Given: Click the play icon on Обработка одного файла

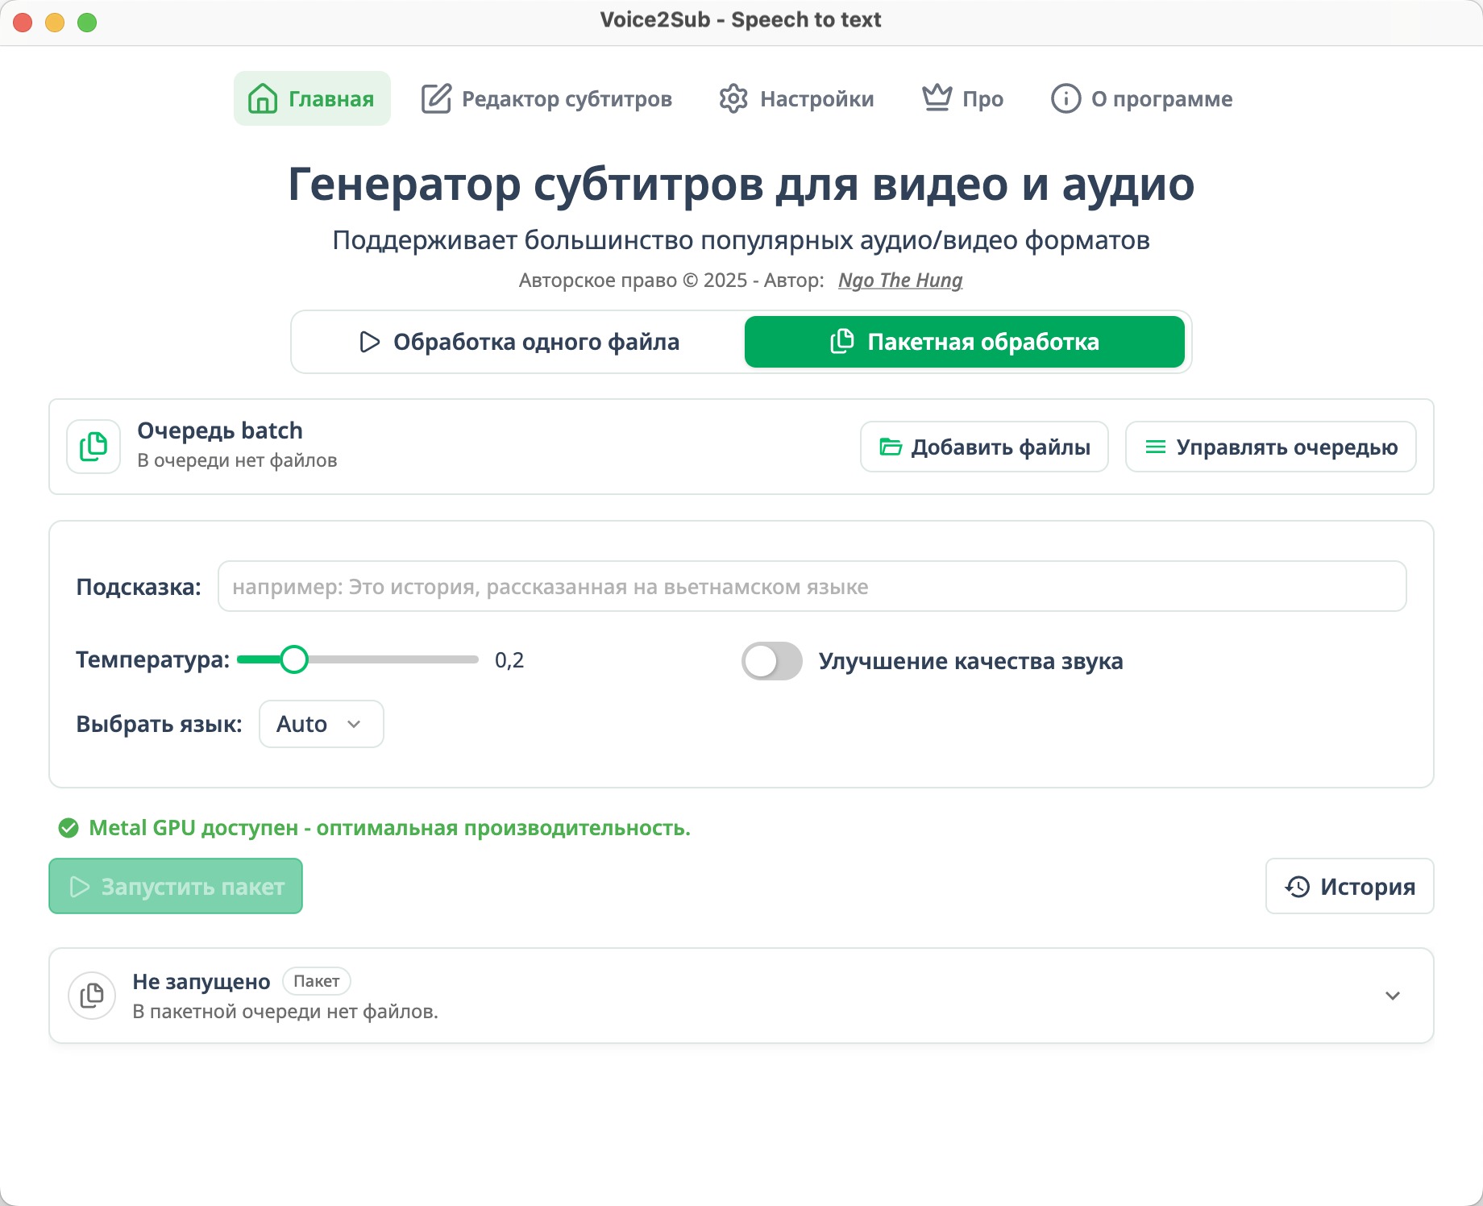Looking at the screenshot, I should (x=369, y=342).
